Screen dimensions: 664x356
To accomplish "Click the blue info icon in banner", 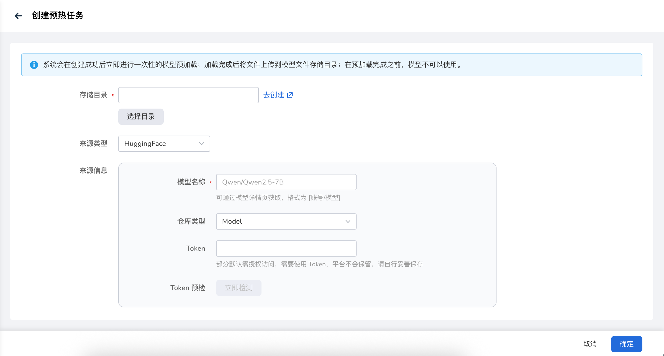I will (34, 65).
